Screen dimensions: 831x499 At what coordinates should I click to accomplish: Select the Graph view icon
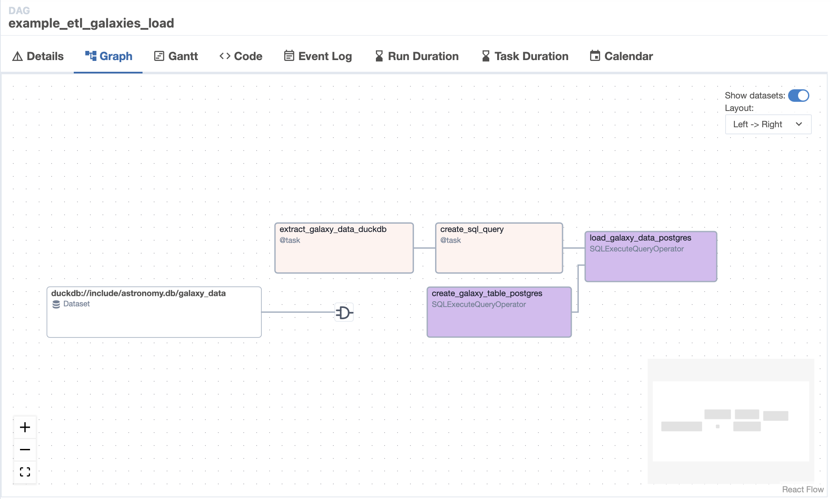coord(91,55)
